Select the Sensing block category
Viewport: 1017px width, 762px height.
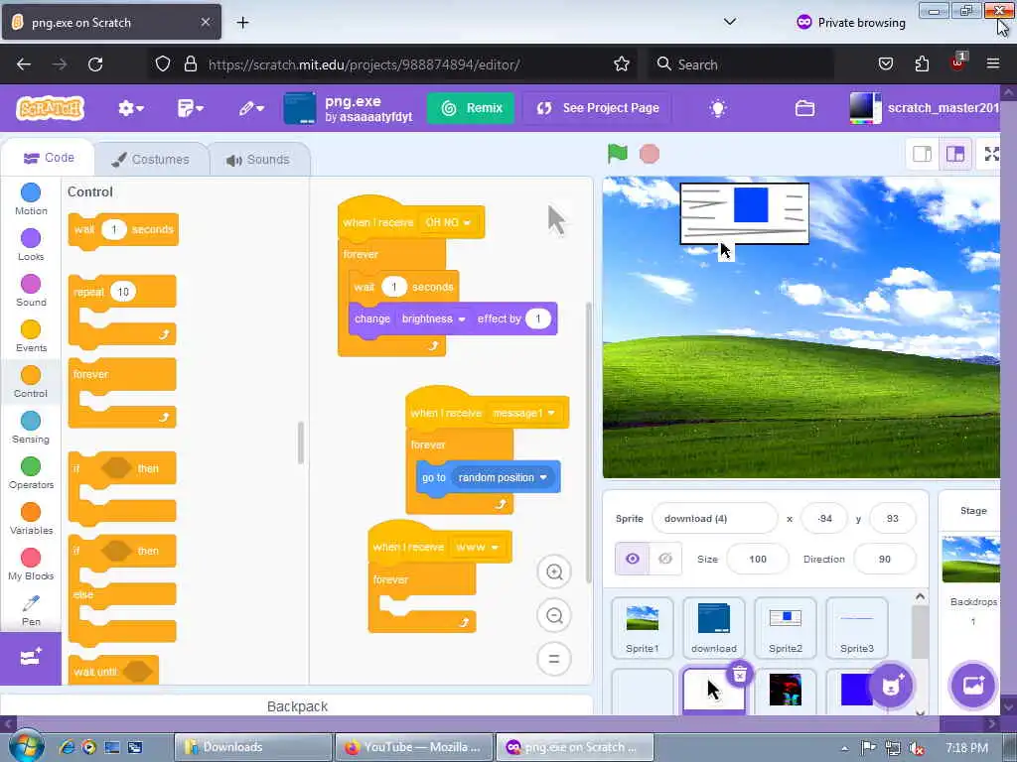coord(31,427)
